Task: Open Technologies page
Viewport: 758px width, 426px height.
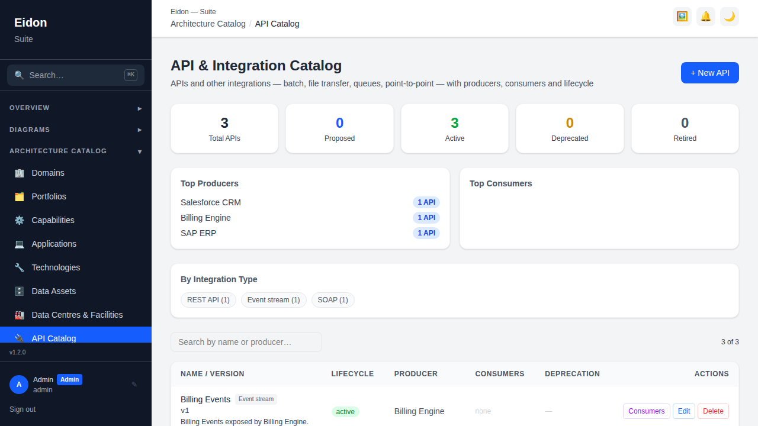Action: [76, 267]
